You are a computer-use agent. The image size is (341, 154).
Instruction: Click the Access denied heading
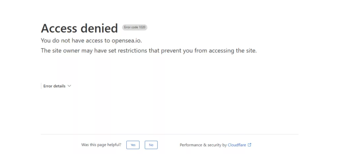point(79,28)
